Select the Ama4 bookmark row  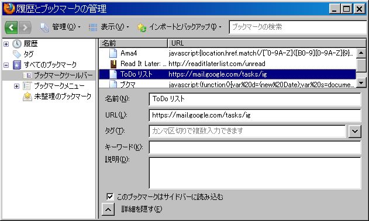pos(227,53)
